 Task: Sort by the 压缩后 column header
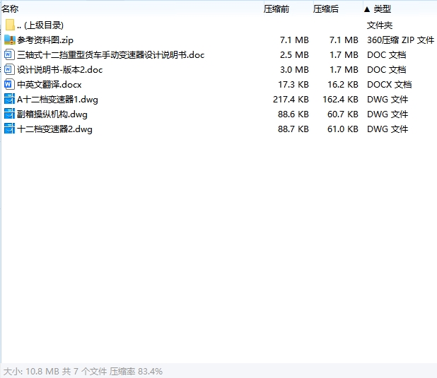tap(325, 9)
